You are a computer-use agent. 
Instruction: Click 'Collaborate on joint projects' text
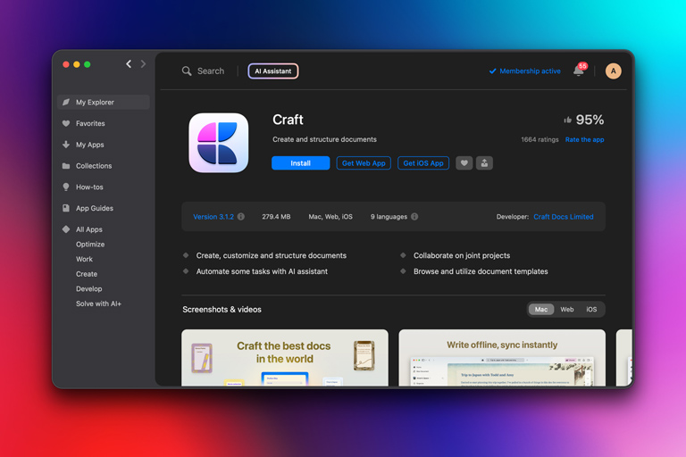[462, 255]
